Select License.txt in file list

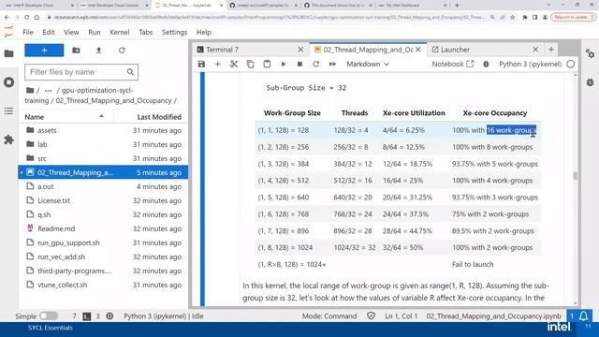pos(103,200)
